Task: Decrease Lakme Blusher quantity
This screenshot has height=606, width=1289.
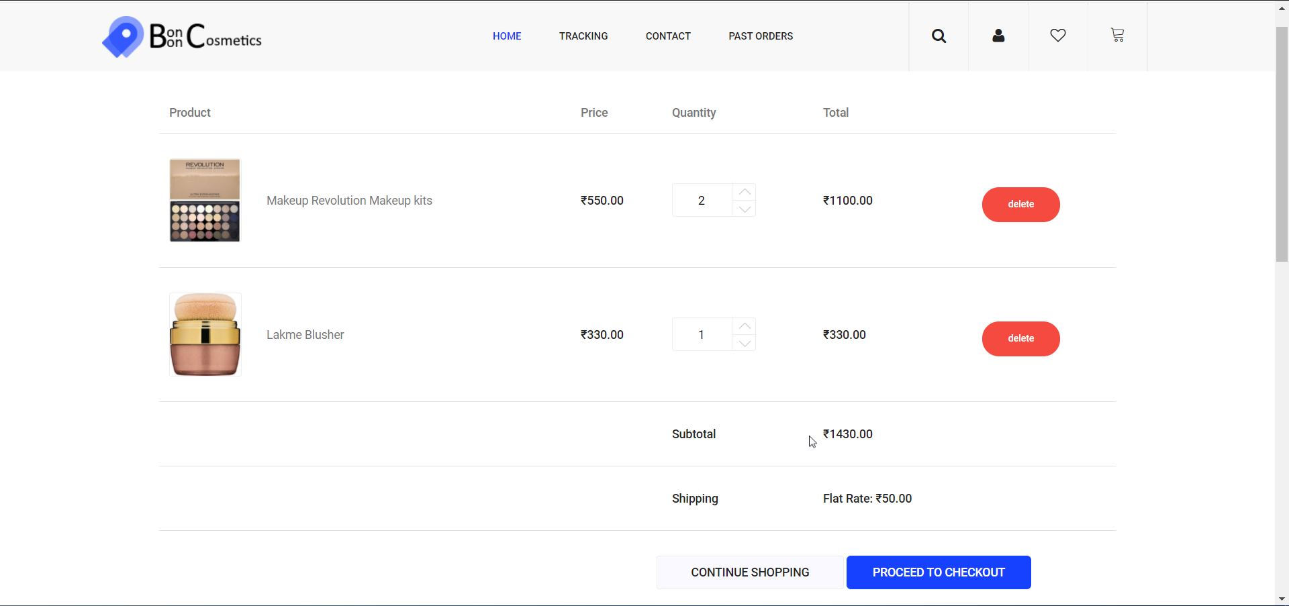Action: coord(744,343)
